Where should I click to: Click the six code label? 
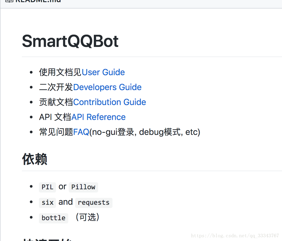(x=47, y=203)
